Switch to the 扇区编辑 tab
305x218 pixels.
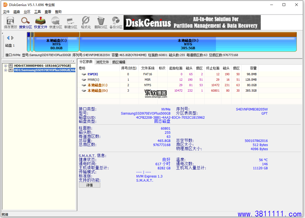[119, 62]
